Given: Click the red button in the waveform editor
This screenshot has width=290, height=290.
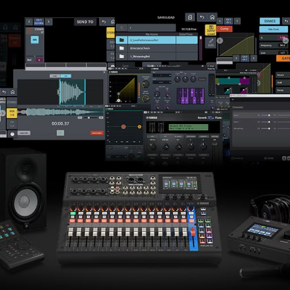Looking at the screenshot, I should 97,133.
